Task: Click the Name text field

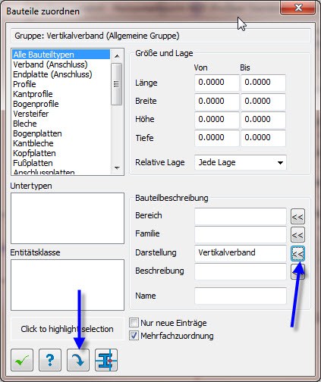Action: pos(241,296)
